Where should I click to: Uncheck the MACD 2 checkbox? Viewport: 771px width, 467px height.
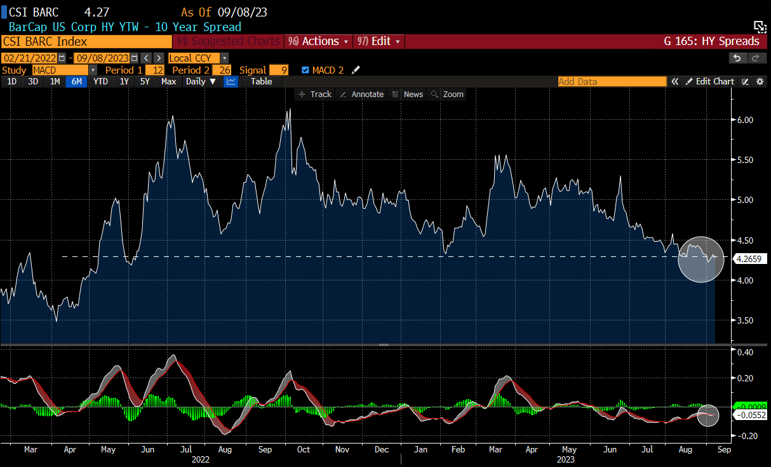(305, 70)
